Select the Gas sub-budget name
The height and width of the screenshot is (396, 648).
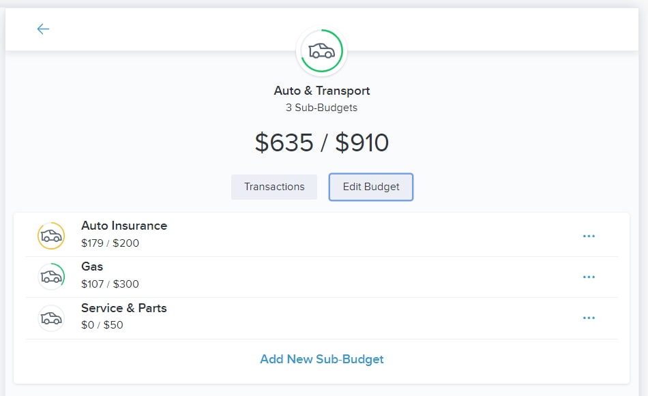[92, 266]
